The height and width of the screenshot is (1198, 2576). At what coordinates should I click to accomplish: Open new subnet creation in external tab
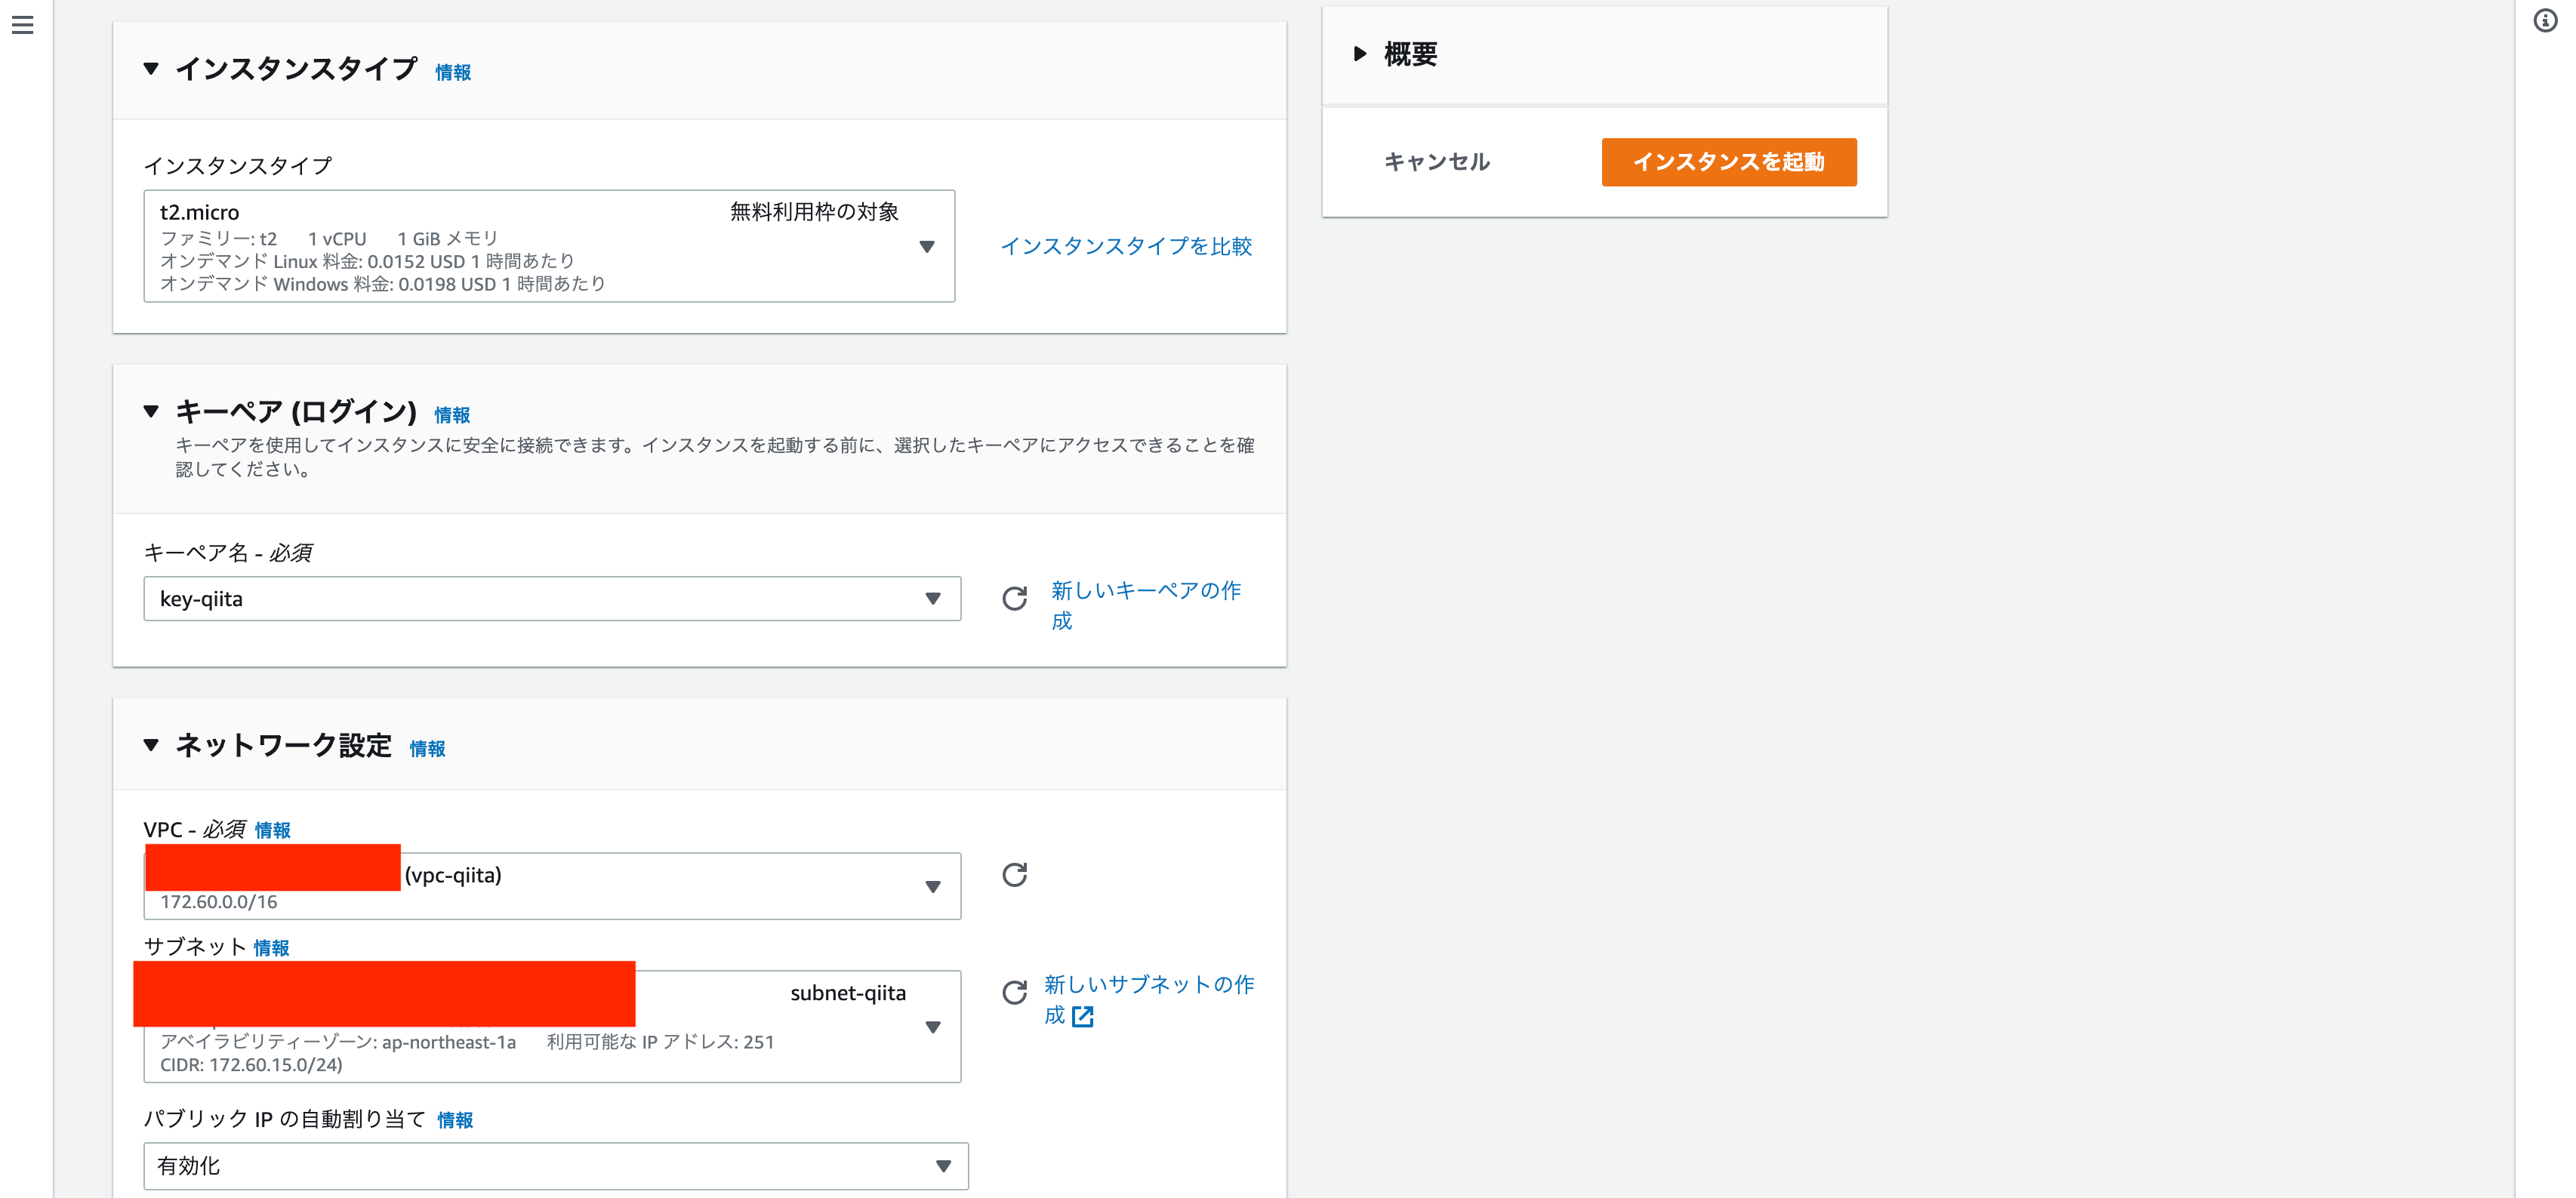coord(1083,1017)
